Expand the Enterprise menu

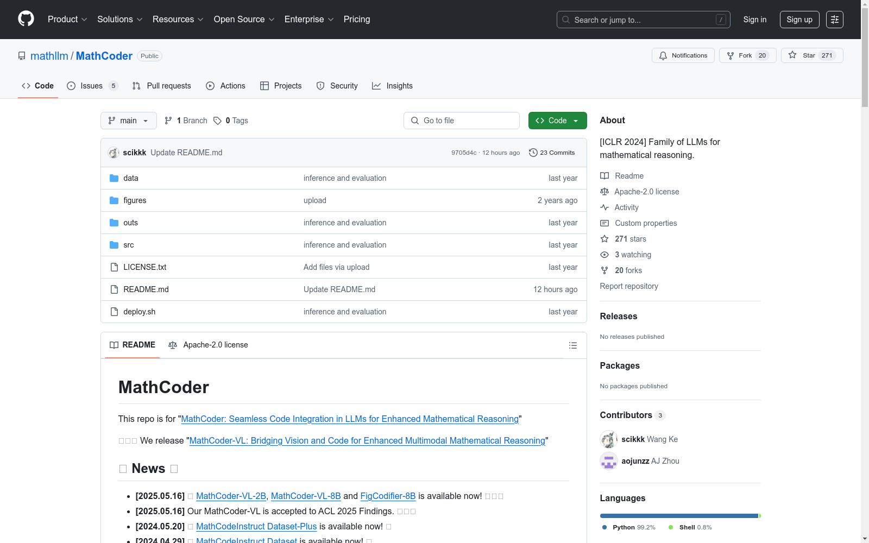click(309, 20)
